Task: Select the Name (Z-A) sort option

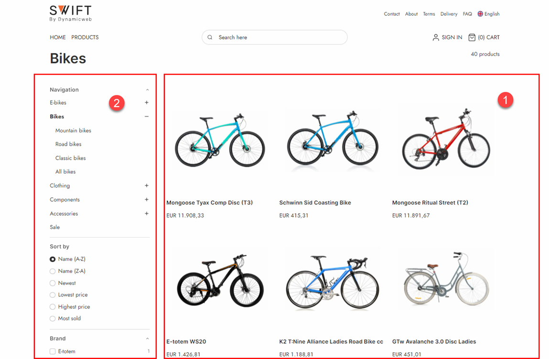Action: point(53,271)
